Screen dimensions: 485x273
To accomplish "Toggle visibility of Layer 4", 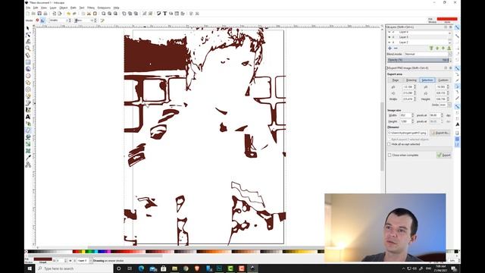I will (390, 32).
